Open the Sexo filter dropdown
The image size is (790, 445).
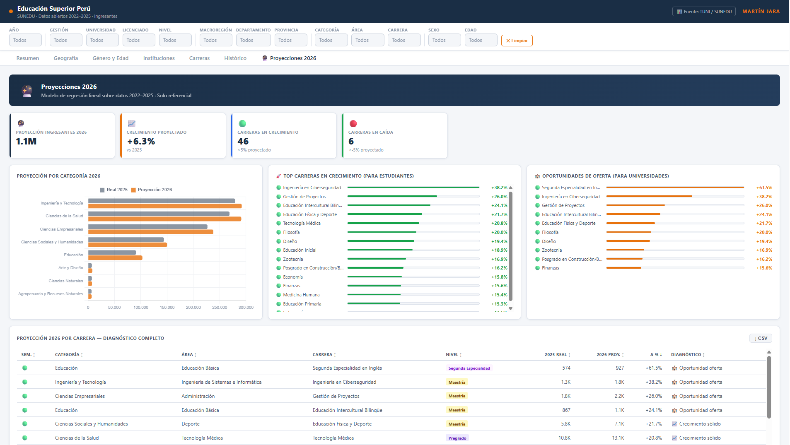click(445, 40)
